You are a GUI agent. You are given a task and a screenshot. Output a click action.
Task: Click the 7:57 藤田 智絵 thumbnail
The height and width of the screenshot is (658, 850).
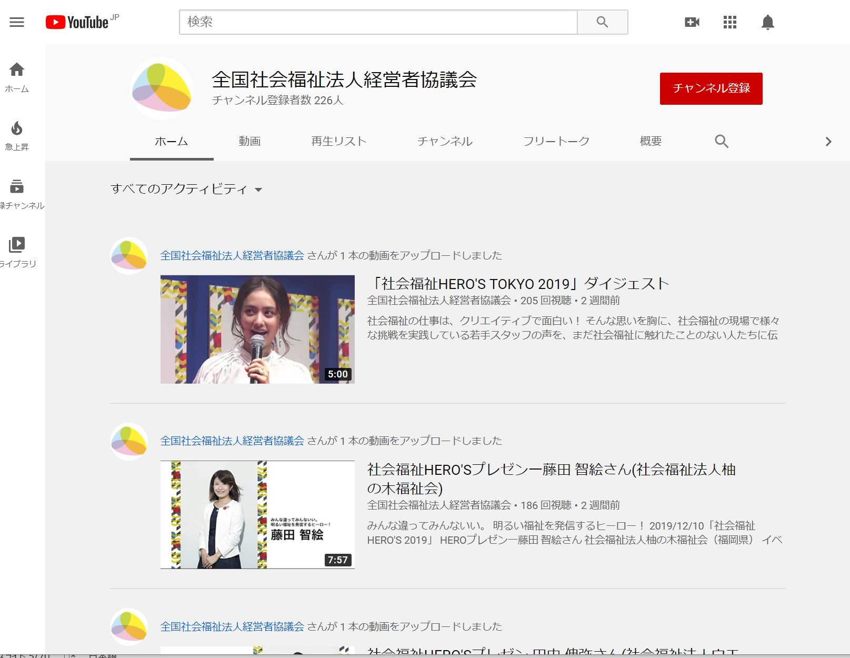coord(257,515)
